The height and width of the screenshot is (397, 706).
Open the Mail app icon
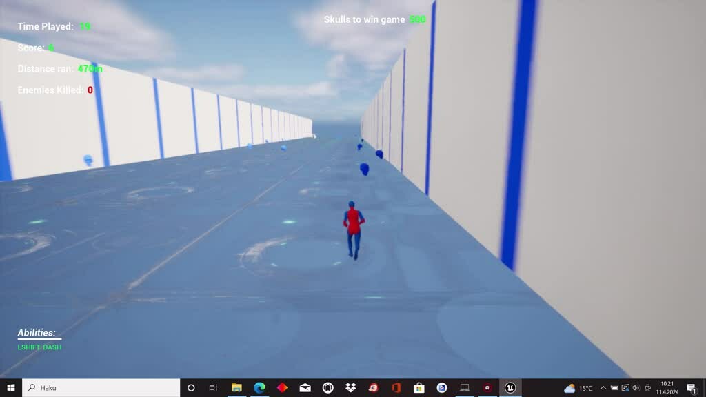[x=305, y=388]
